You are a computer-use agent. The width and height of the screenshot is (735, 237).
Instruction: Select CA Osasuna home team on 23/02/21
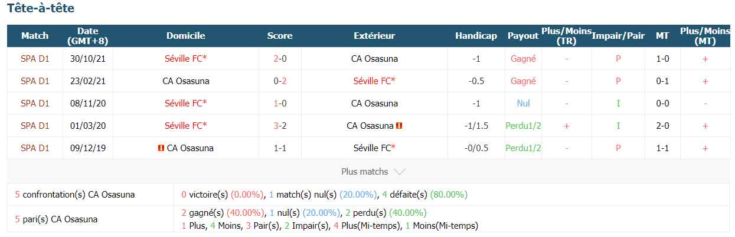186,81
